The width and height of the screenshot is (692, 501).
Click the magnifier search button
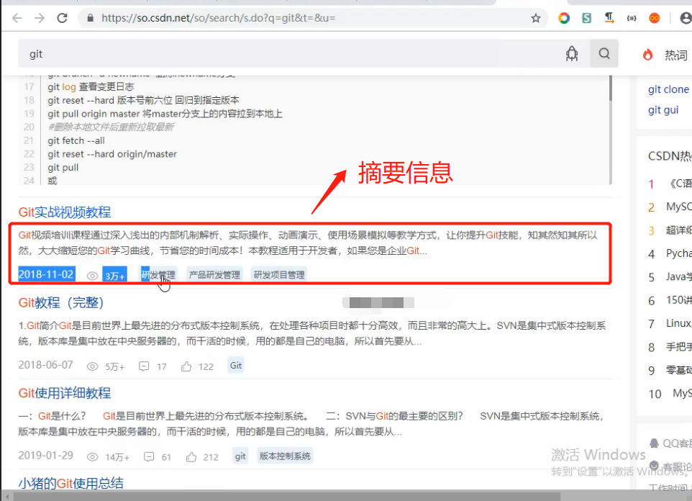tap(604, 54)
